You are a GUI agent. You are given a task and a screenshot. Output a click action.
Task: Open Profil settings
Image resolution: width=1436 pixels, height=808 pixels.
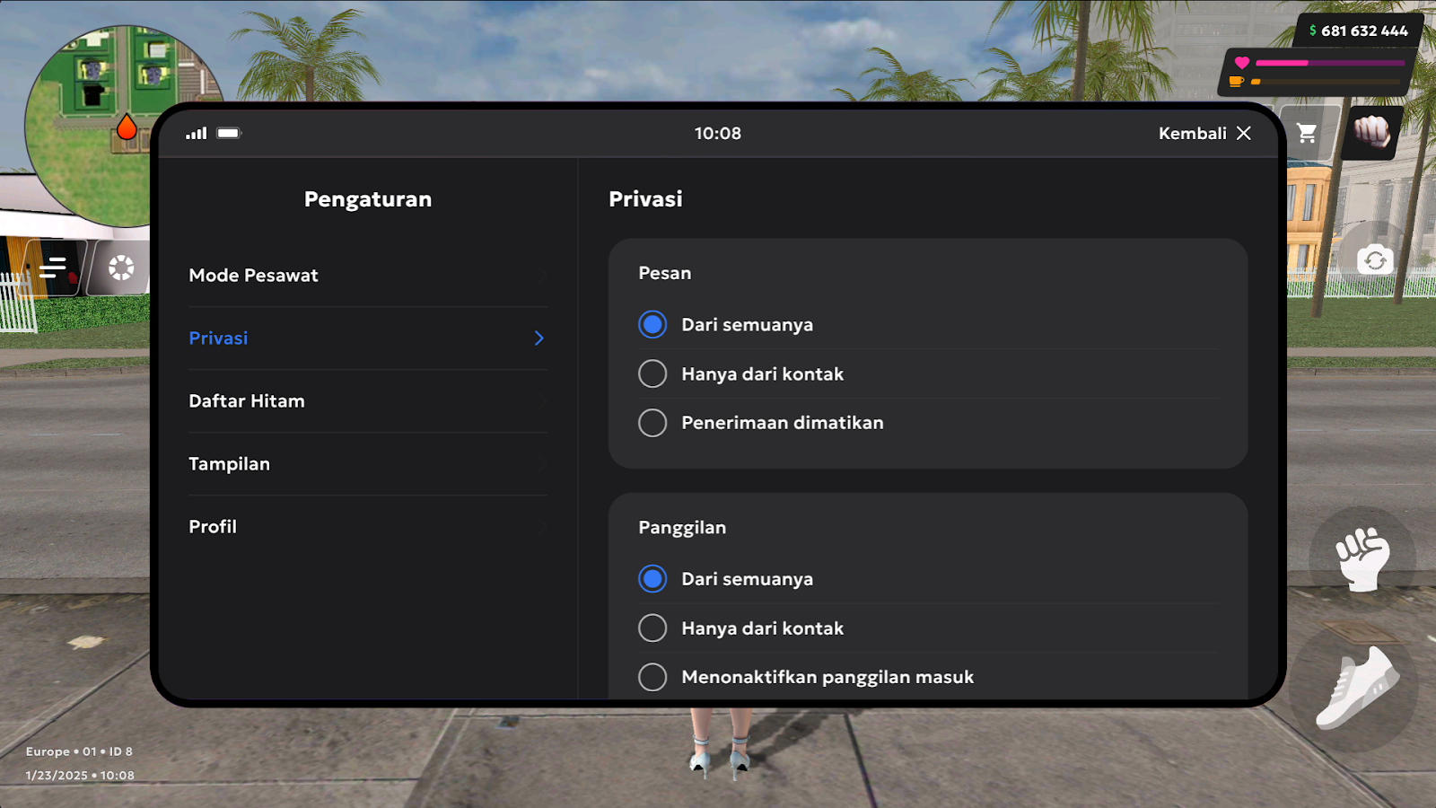point(368,527)
